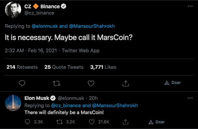Open @MansourShahrokh mention in CZ's tweet
This screenshot has height=129, width=198.
92,26
